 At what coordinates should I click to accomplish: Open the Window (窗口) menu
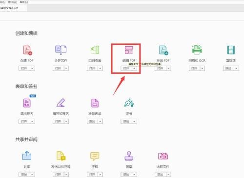(x=13, y=2)
